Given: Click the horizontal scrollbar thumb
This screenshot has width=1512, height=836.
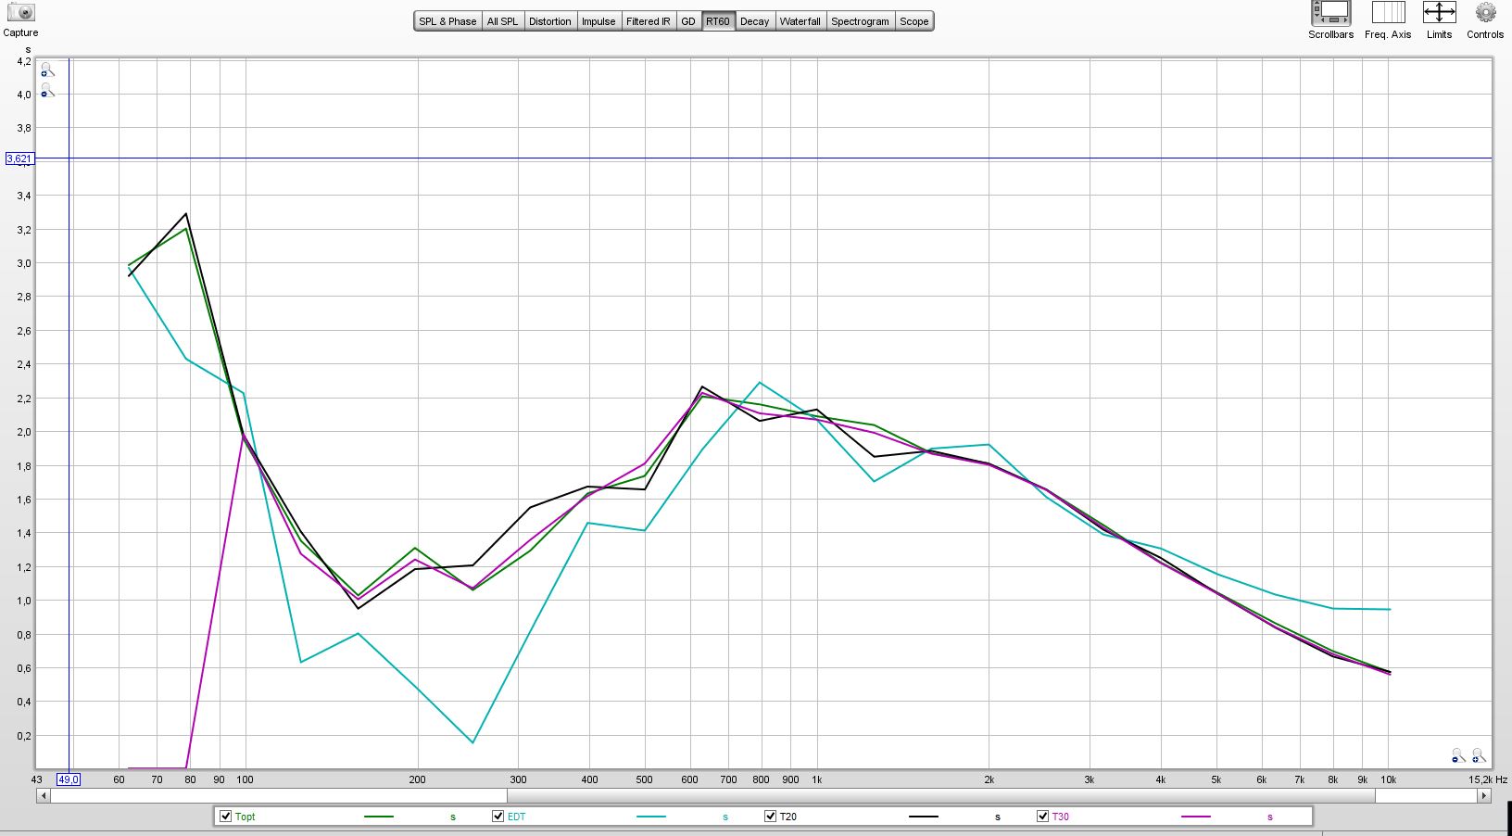Looking at the screenshot, I should pyautogui.click(x=941, y=795).
